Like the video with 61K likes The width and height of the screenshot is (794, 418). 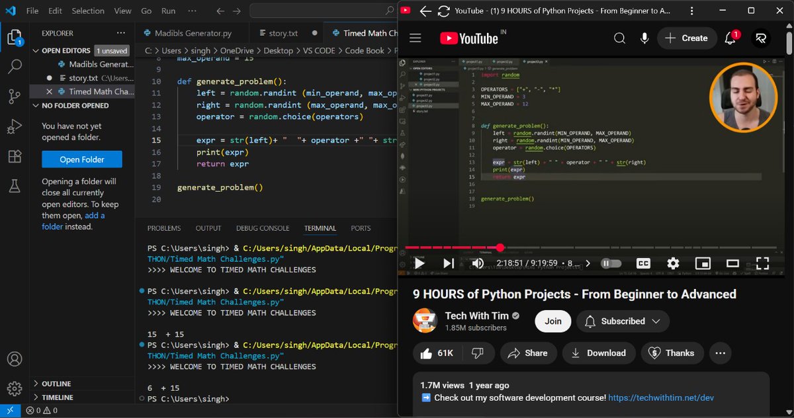pos(437,353)
